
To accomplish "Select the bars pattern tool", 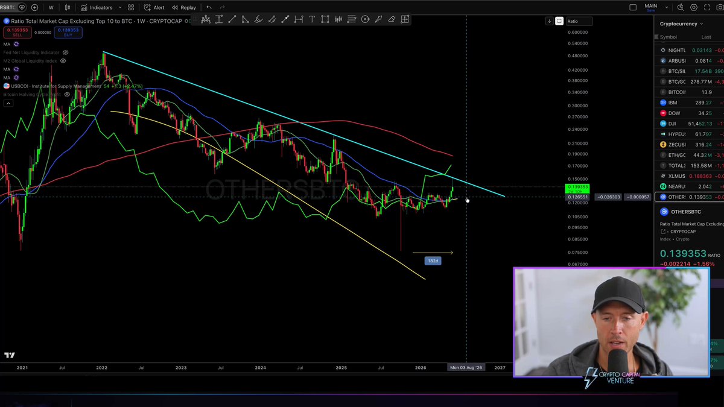I will click(338, 19).
